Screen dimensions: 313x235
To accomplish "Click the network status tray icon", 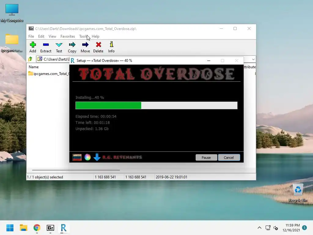I will point(268,228).
